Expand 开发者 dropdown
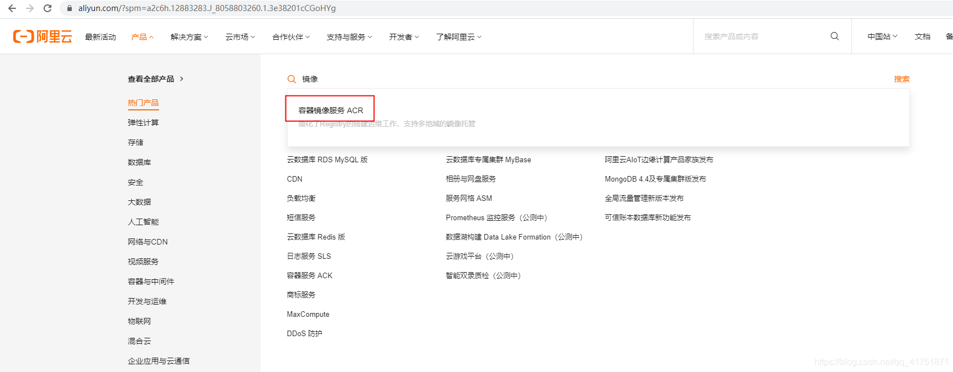The image size is (953, 372). [404, 37]
